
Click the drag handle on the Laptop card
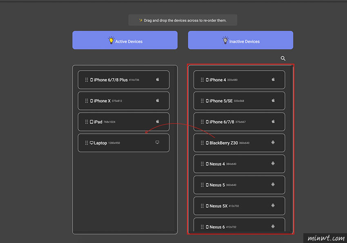(87, 143)
